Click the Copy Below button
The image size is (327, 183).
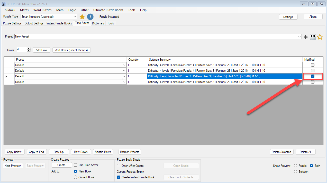pos(14,152)
